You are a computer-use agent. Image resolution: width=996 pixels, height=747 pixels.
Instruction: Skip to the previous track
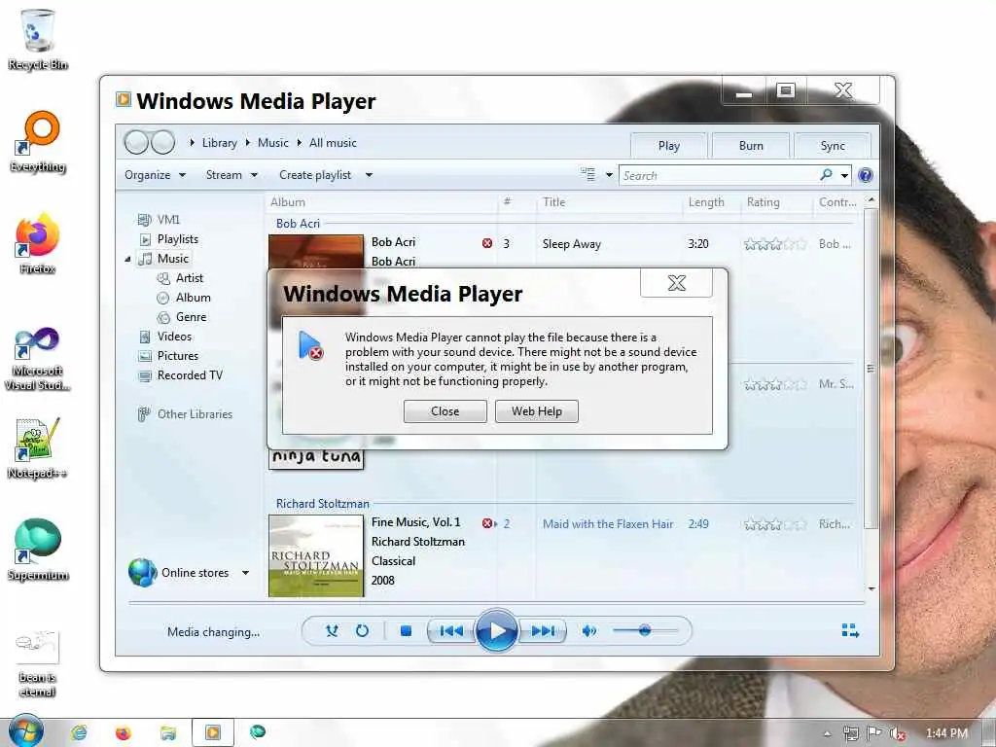451,630
